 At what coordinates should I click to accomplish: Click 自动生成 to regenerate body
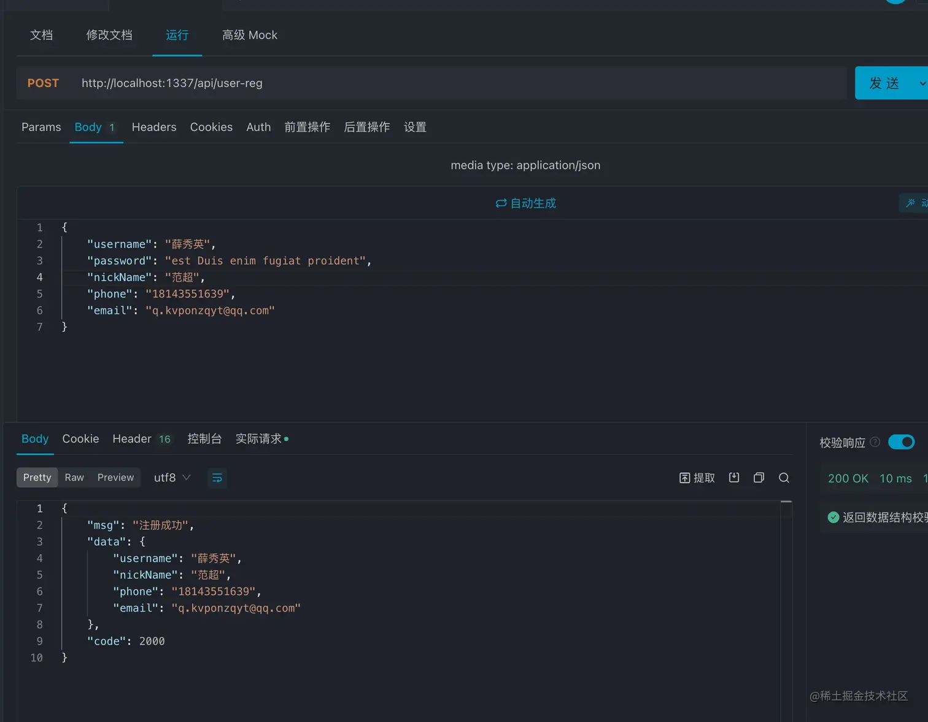click(x=525, y=203)
